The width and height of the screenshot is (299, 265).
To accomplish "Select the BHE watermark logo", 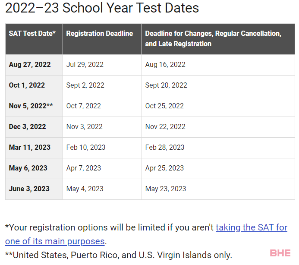I will [280, 253].
